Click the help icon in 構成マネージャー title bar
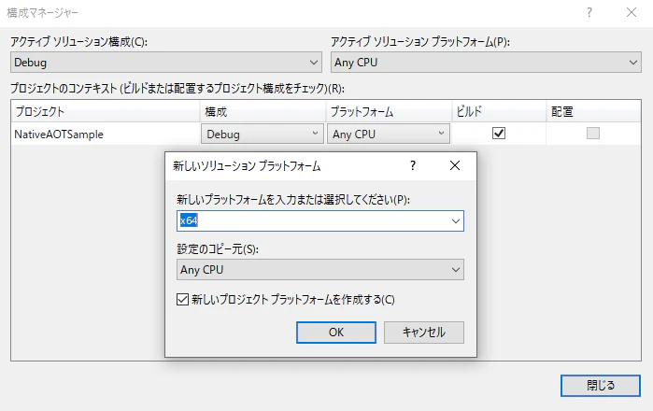Viewport: 653px width, 411px height. [589, 12]
